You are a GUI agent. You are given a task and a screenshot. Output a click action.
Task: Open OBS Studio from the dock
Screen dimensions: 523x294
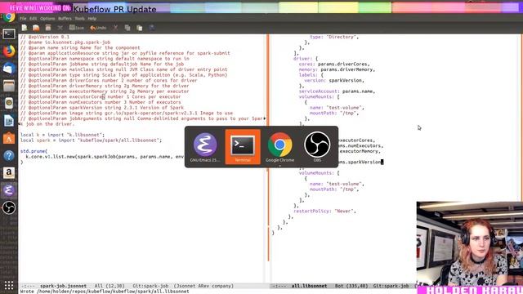[9, 207]
